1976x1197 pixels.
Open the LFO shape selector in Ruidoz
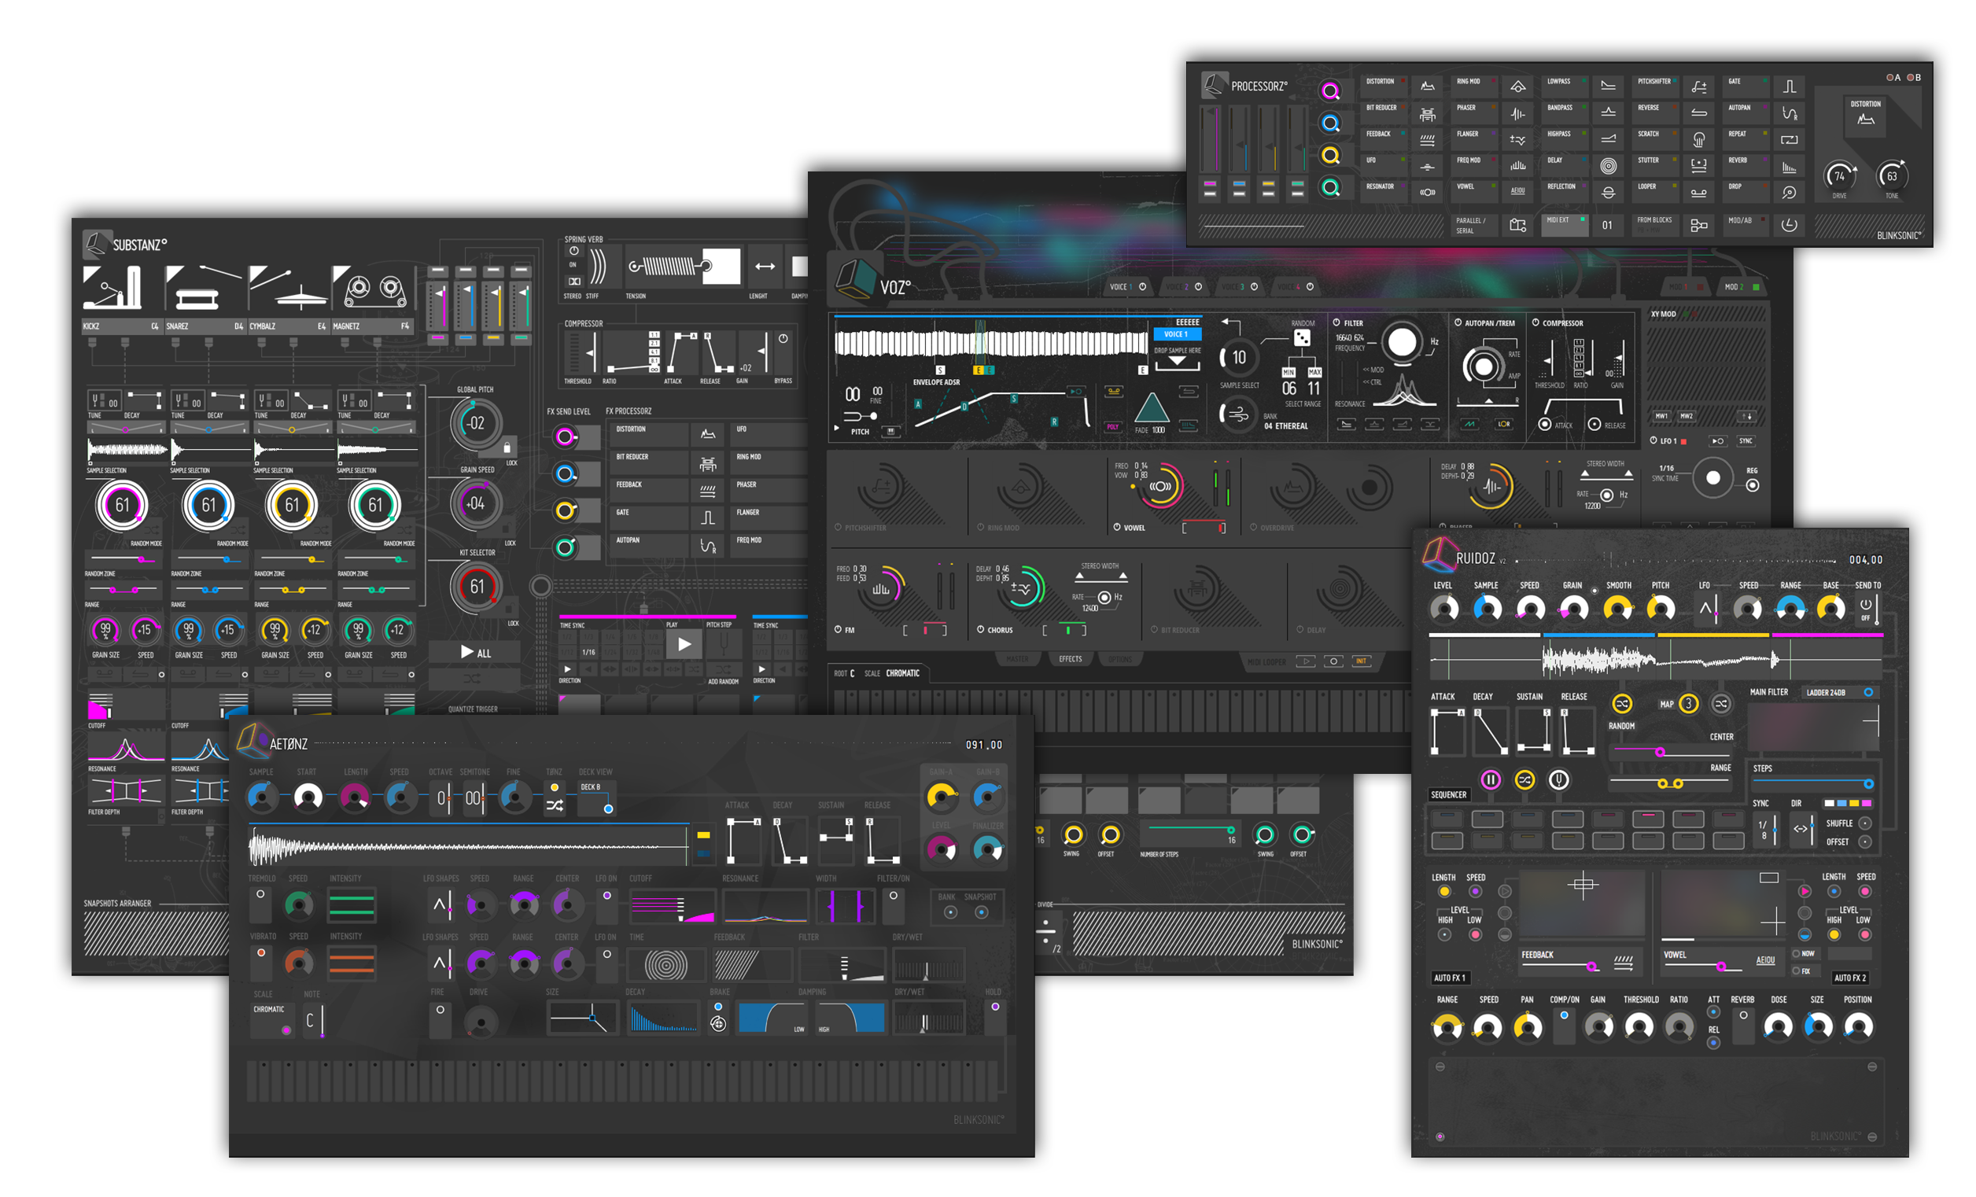tap(1708, 609)
